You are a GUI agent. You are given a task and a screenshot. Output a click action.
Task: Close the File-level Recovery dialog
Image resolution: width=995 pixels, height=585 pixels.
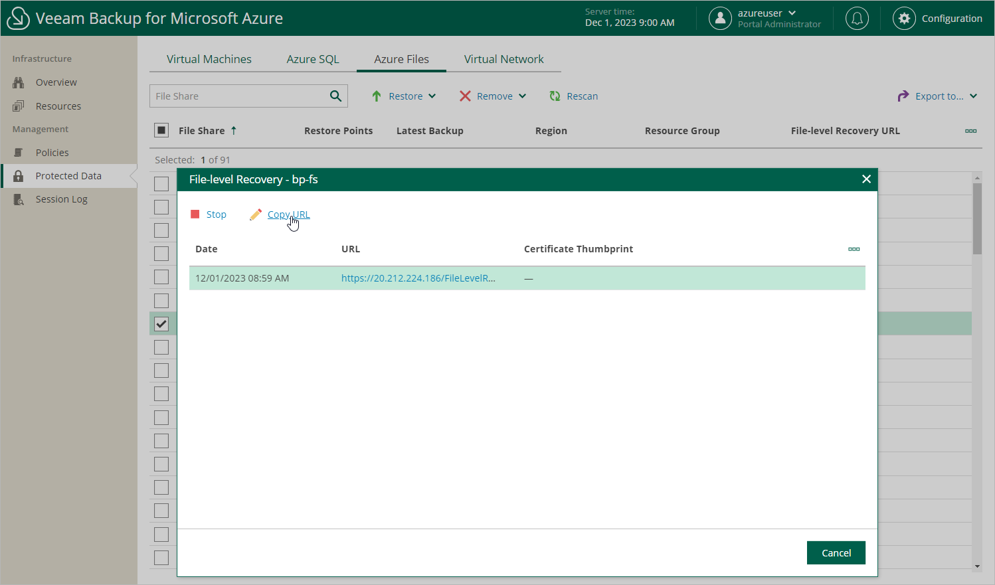point(866,179)
